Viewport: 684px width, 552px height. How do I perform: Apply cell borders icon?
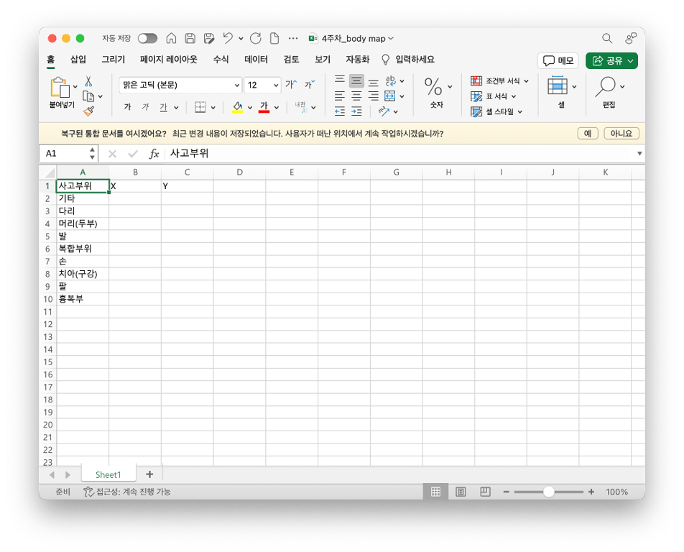coord(200,107)
